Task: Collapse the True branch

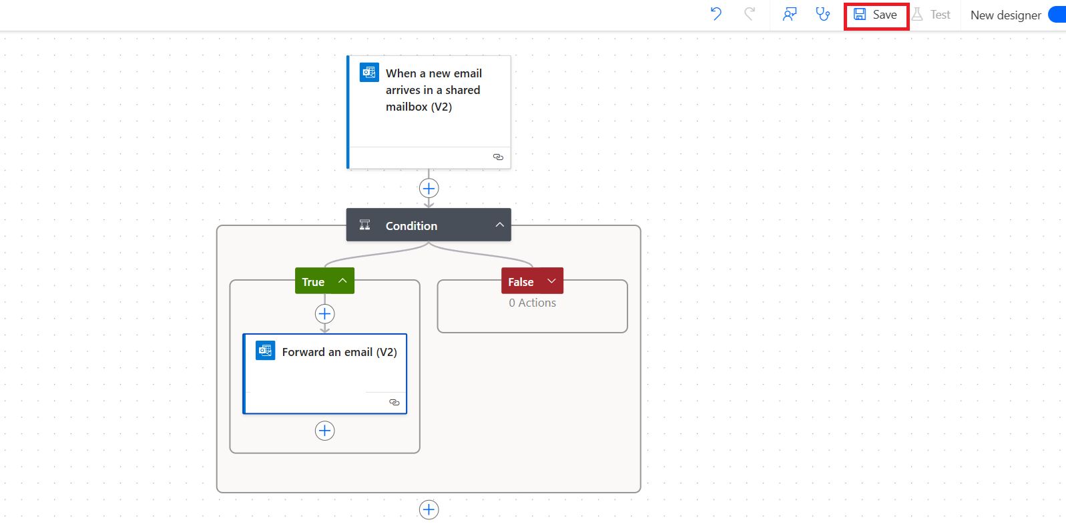Action: pos(342,281)
